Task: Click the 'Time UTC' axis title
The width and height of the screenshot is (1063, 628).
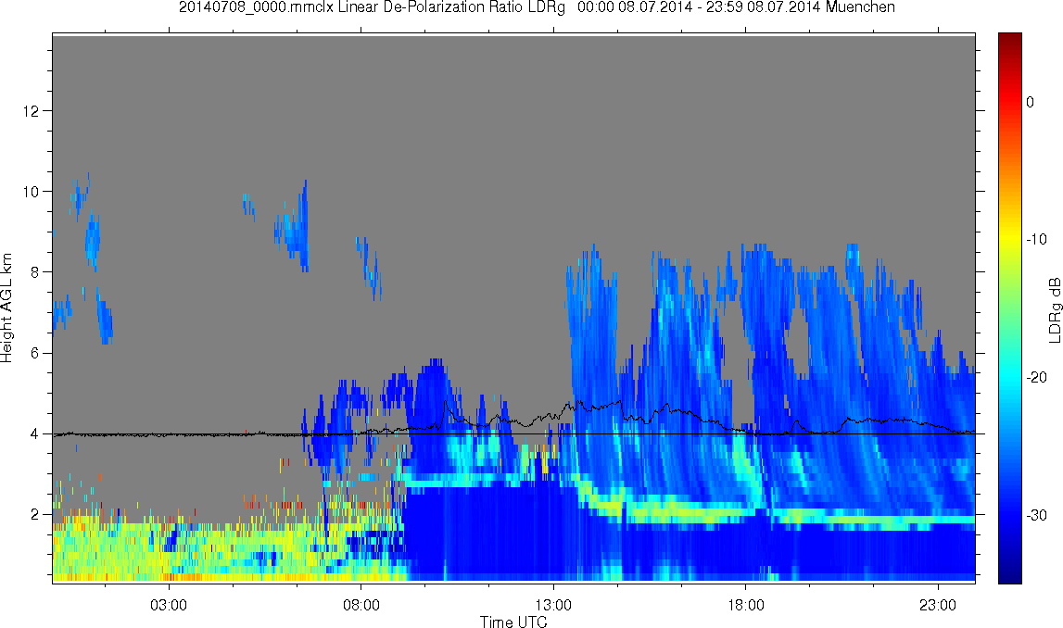Action: click(513, 622)
